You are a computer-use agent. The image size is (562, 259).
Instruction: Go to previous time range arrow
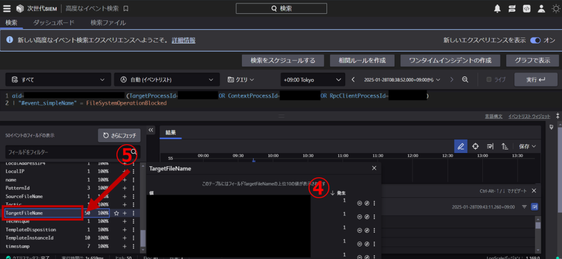coord(353,80)
